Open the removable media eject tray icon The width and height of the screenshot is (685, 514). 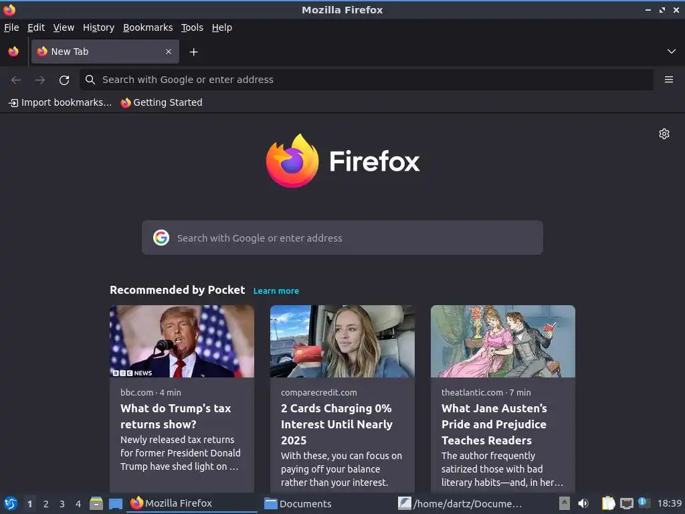point(565,503)
